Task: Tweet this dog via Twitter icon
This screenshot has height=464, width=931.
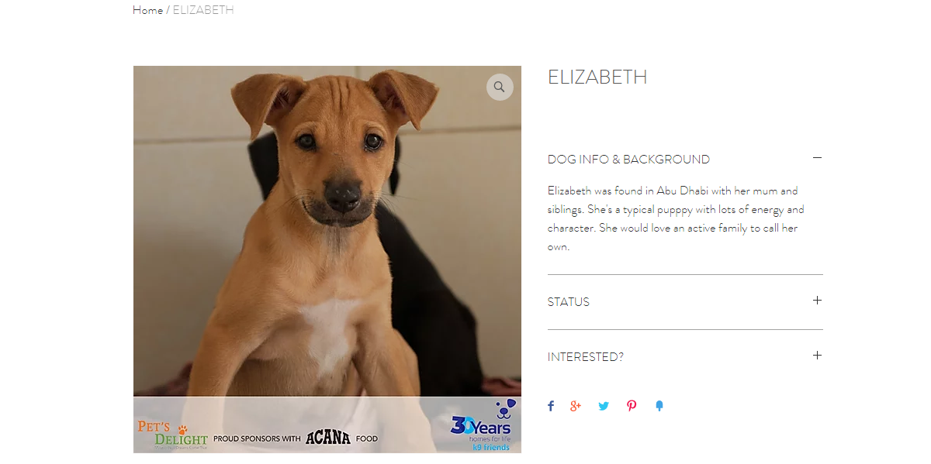Action: (x=604, y=406)
